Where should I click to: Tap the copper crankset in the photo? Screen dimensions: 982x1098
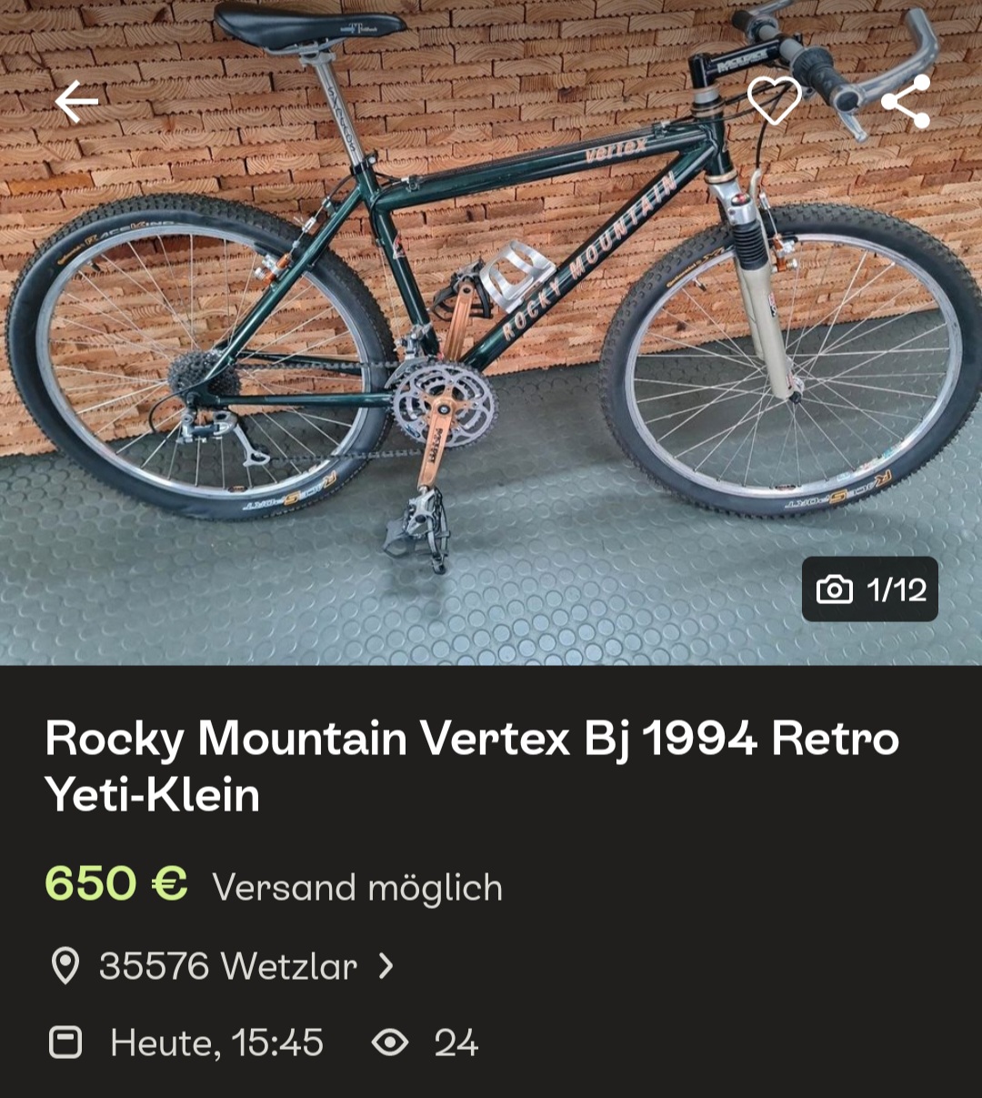click(x=443, y=400)
